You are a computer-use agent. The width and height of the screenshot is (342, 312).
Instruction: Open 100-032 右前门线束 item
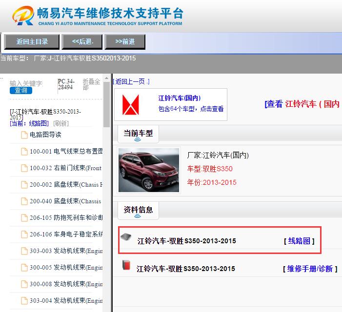click(66, 168)
